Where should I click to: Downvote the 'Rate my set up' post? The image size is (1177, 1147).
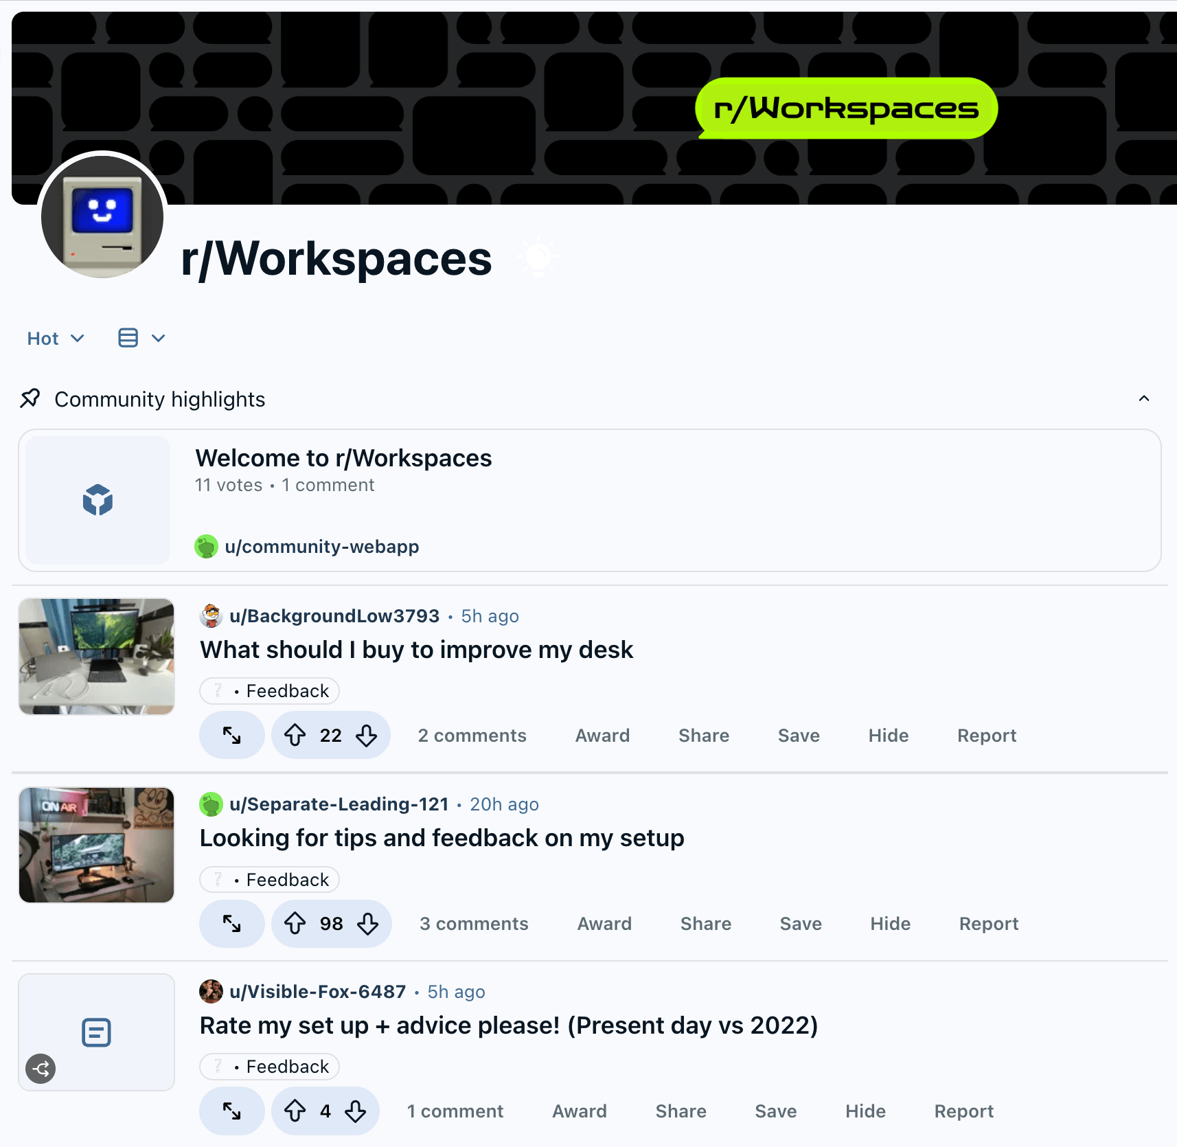coord(356,1111)
